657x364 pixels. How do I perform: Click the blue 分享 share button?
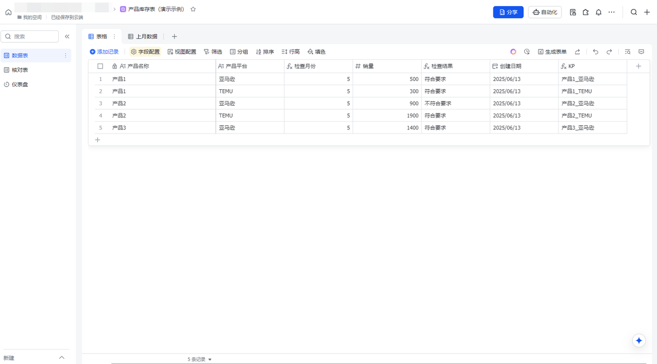point(508,12)
